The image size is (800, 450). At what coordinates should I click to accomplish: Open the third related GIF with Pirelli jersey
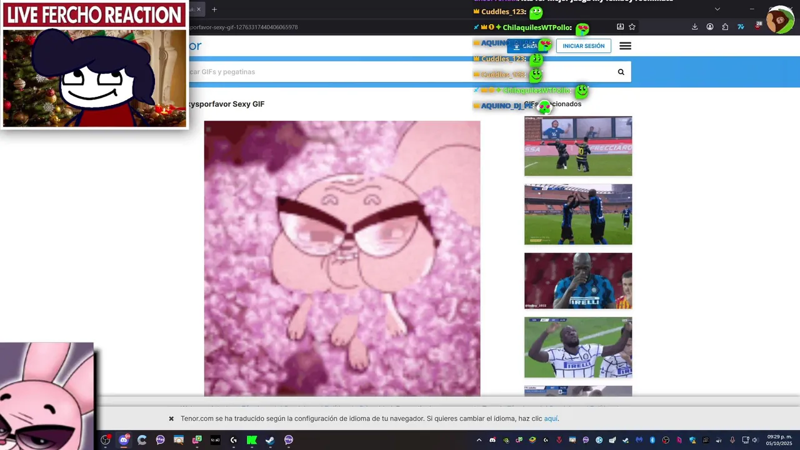click(x=578, y=281)
